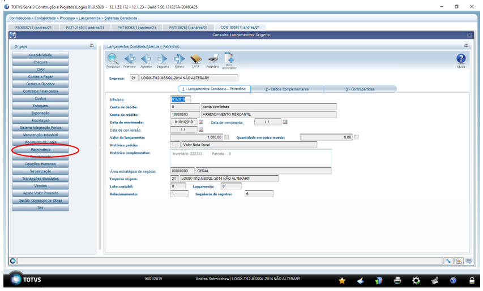Select the Importação origin button
Viewport: 483px width, 291px height.
[x=40, y=120]
